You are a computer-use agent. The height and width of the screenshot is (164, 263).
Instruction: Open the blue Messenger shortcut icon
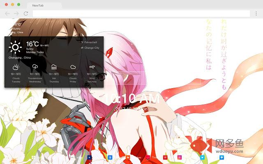pos(221,157)
